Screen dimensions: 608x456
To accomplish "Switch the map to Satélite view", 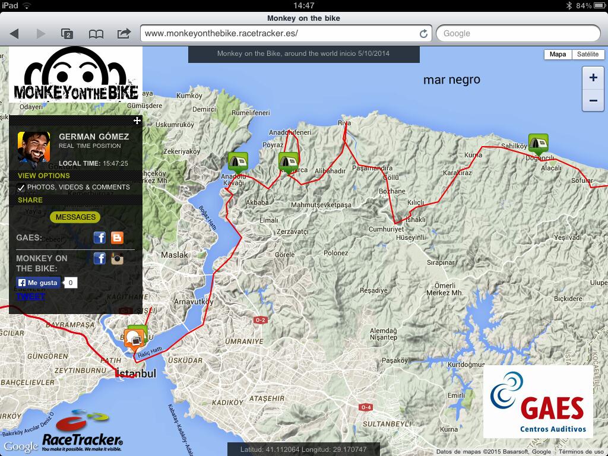I will tap(587, 54).
